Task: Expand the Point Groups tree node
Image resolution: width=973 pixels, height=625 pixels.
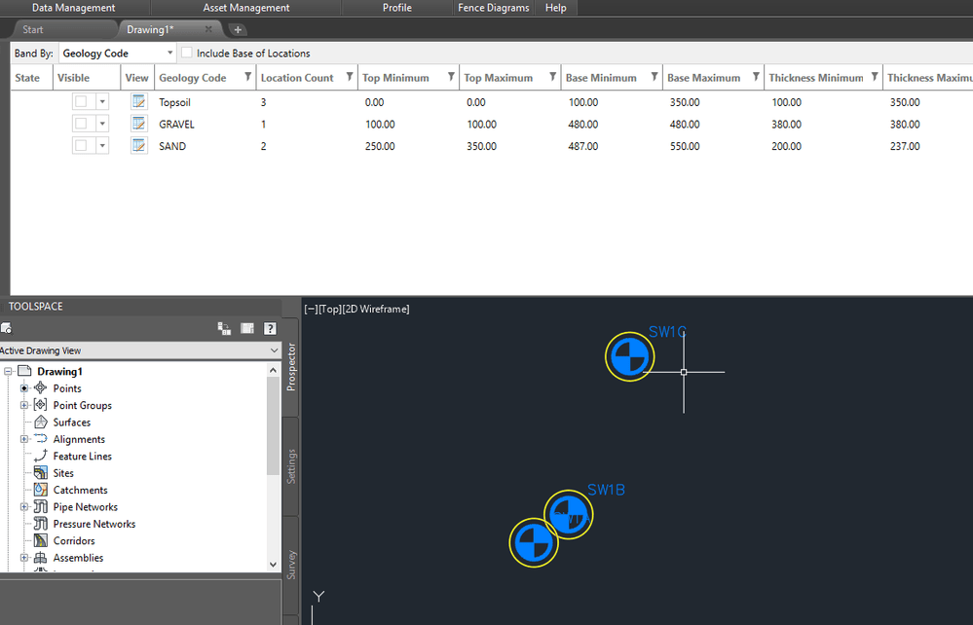Action: pos(24,405)
